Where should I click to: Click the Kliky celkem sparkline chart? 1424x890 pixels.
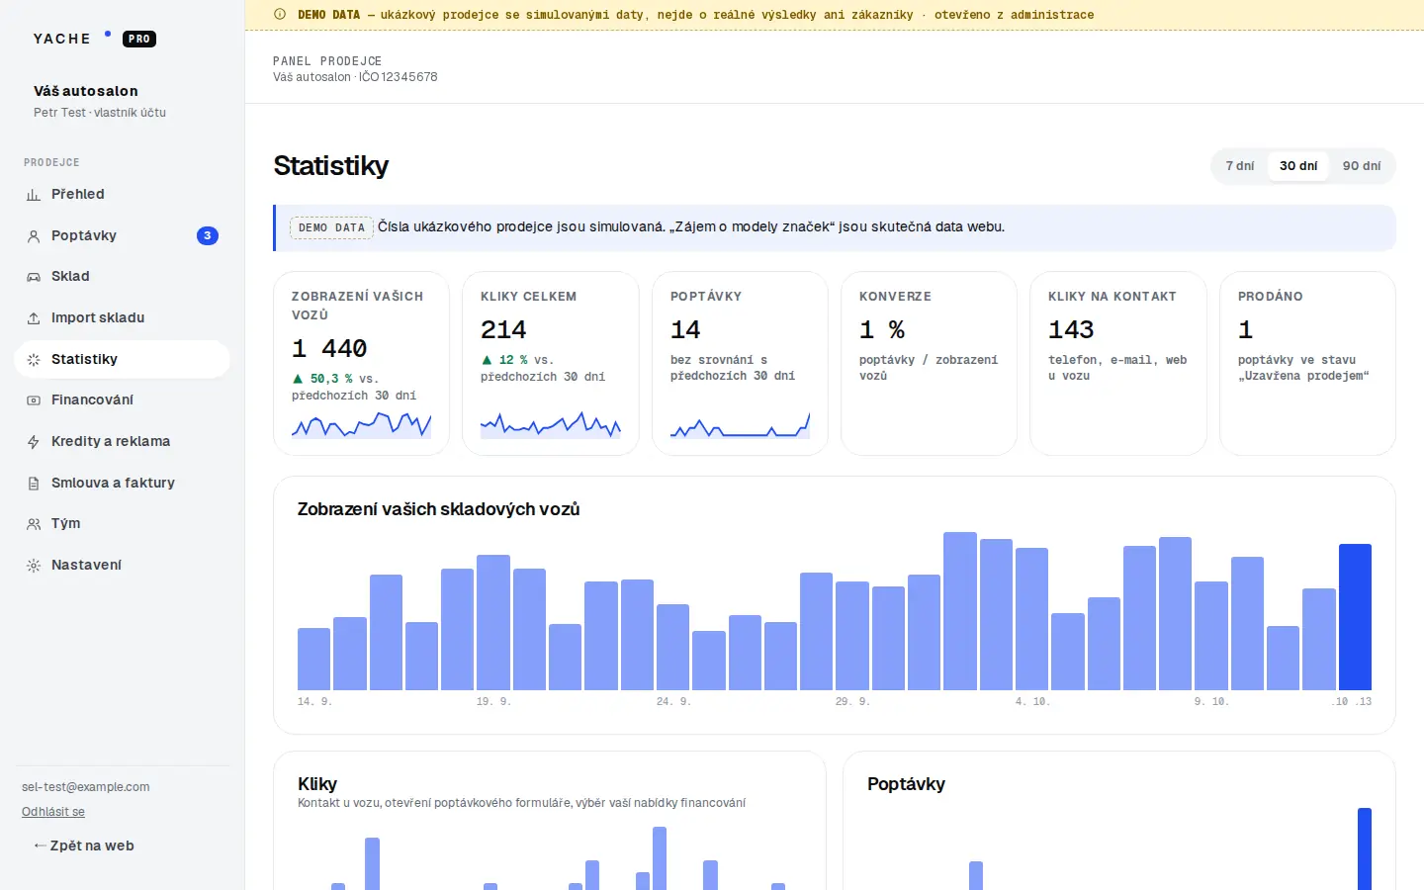coord(551,425)
